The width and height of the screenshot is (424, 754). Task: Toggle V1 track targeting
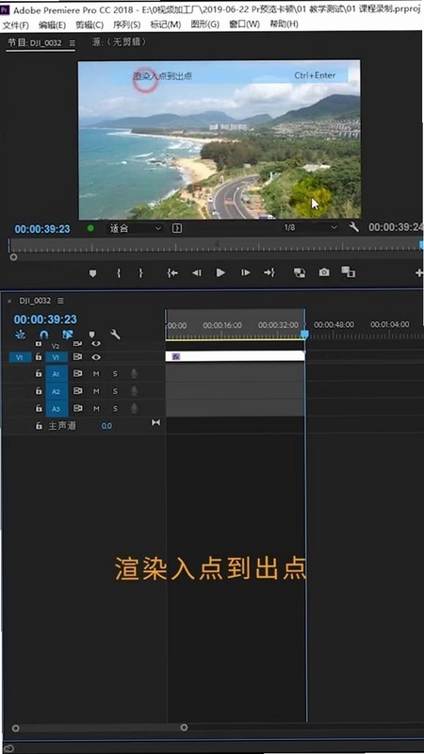(x=57, y=357)
